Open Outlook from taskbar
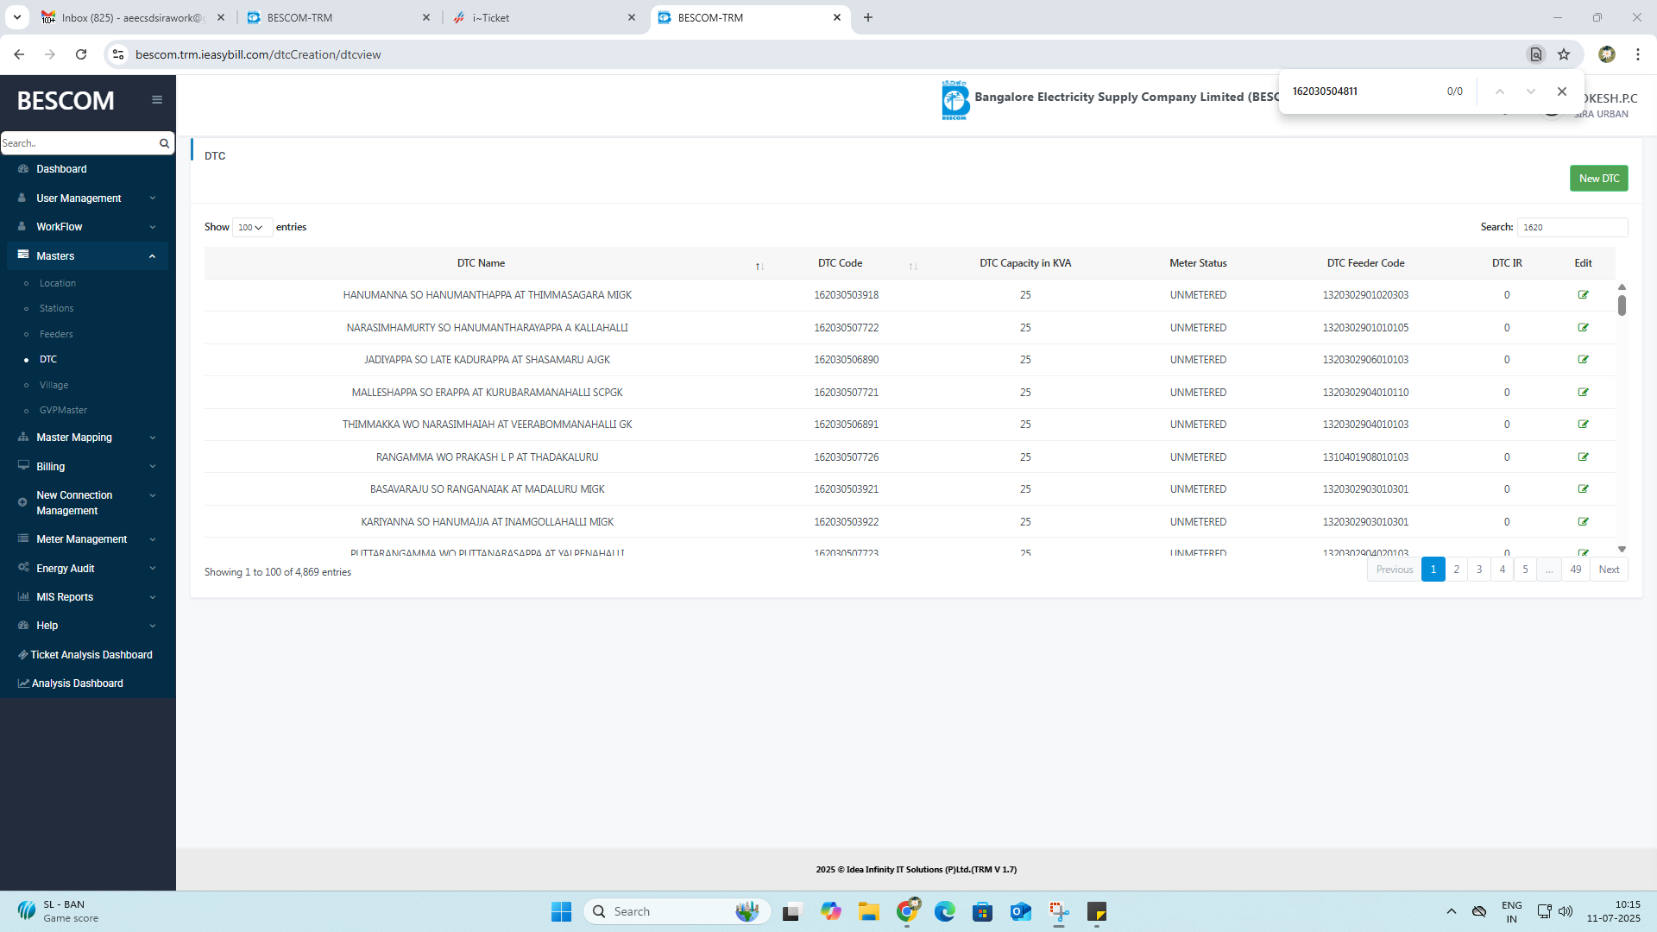This screenshot has height=932, width=1657. tap(1021, 911)
